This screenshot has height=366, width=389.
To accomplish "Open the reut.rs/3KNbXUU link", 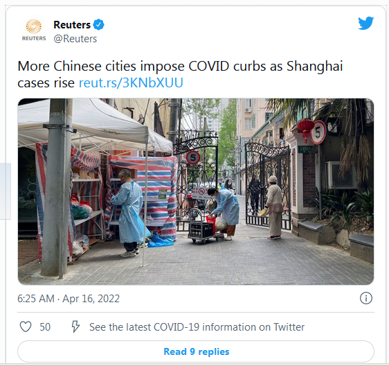I will click(x=131, y=82).
